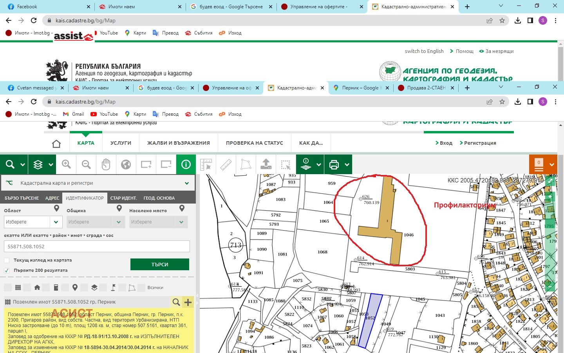Click the 'Регистрация' link

pos(480,143)
